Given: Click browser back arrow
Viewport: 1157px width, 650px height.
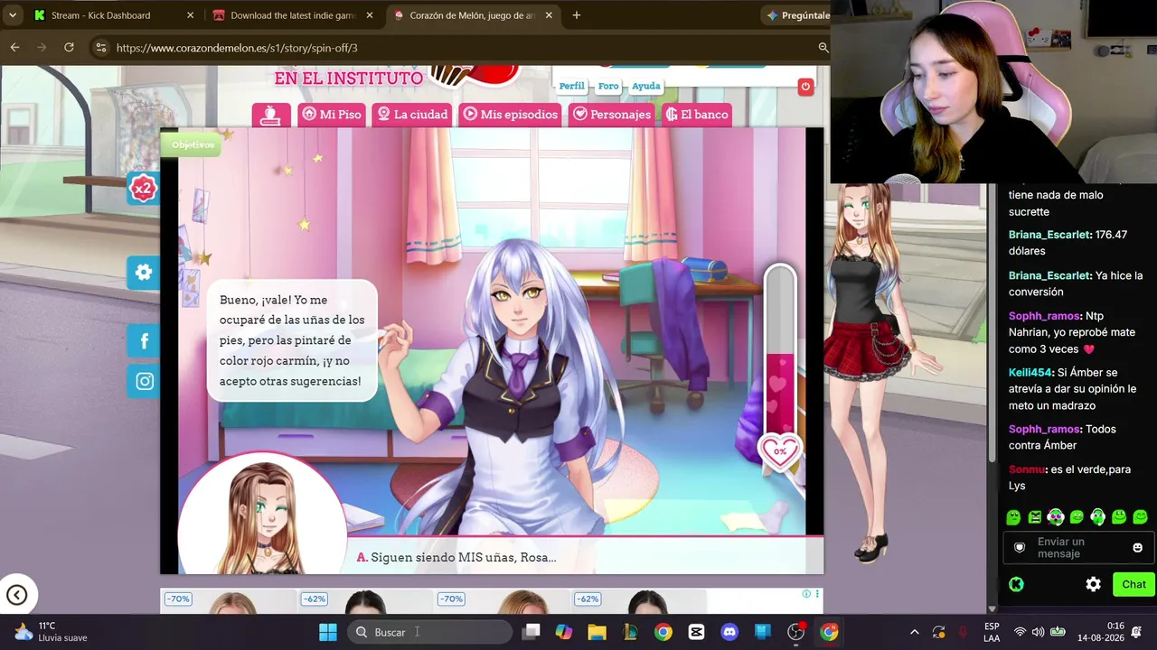Looking at the screenshot, I should [x=14, y=47].
